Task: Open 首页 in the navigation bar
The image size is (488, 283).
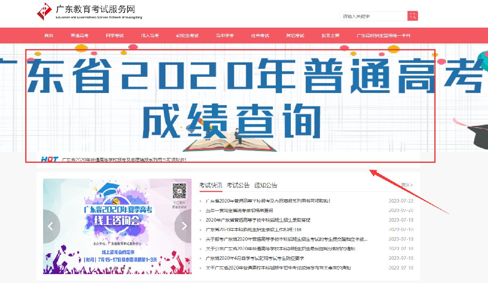Action: tap(49, 36)
